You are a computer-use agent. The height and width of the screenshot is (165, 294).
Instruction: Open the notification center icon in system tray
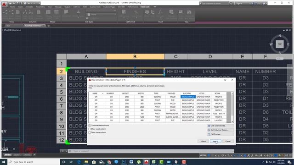[x=289, y=162]
